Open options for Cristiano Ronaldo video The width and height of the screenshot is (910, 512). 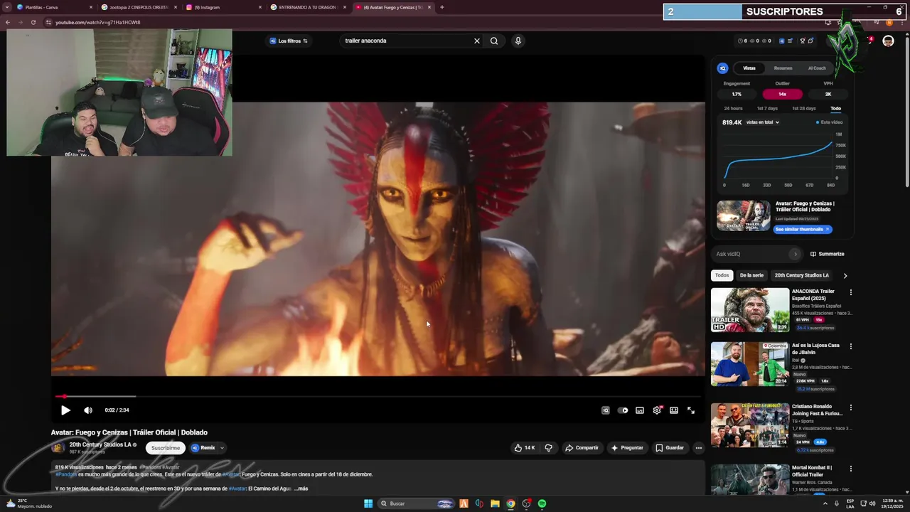[850, 407]
